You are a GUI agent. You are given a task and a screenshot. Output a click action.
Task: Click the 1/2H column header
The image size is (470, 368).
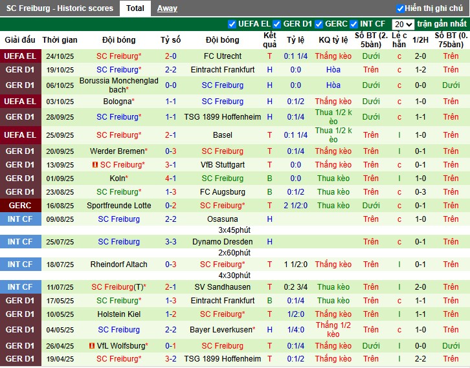(x=420, y=40)
